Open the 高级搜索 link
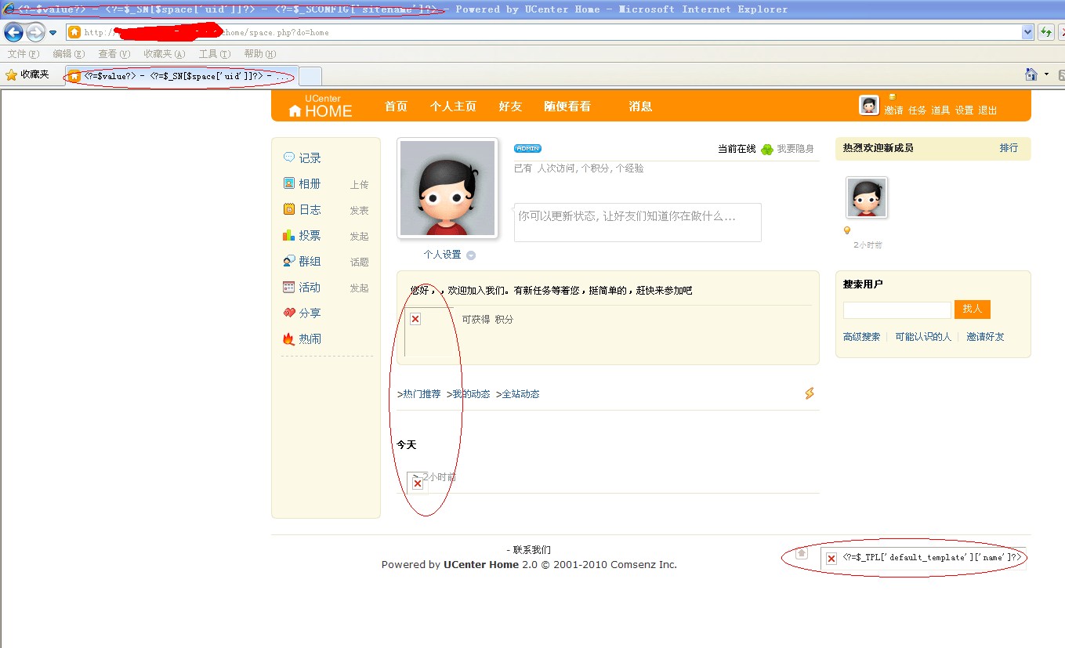Image resolution: width=1065 pixels, height=648 pixels. pyautogui.click(x=861, y=337)
